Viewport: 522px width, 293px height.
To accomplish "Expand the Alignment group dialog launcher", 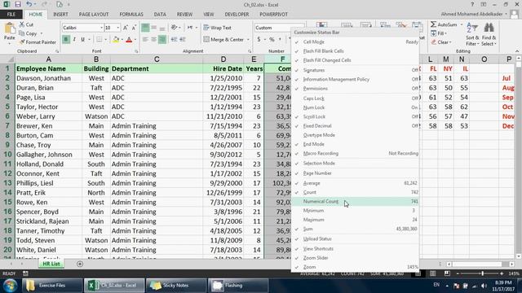I will point(250,51).
